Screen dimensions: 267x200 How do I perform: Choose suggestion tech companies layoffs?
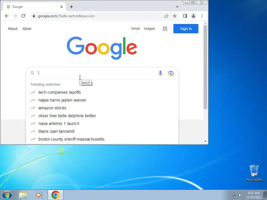point(102,92)
